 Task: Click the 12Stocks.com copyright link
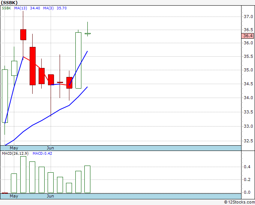(x=239, y=202)
